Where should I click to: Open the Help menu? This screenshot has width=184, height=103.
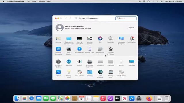49,1
